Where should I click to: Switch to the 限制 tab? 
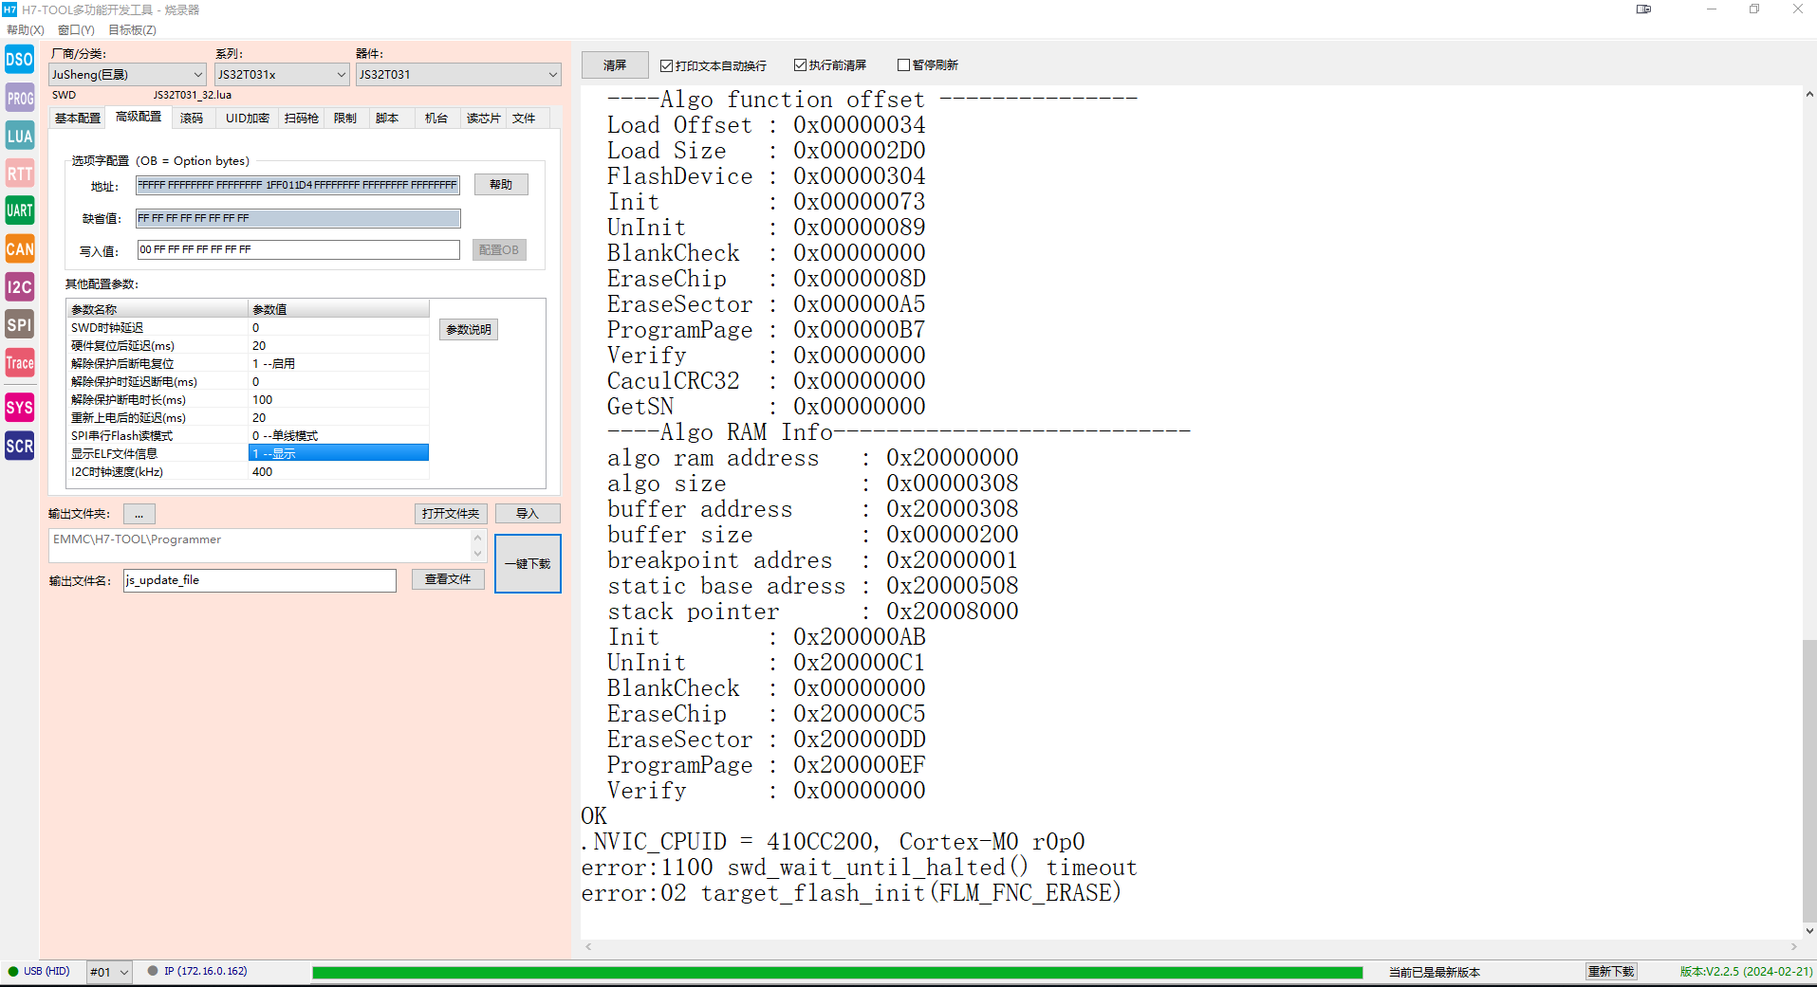(x=345, y=119)
